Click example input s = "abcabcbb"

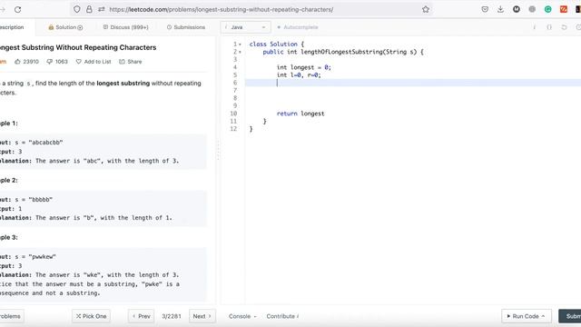[39, 143]
